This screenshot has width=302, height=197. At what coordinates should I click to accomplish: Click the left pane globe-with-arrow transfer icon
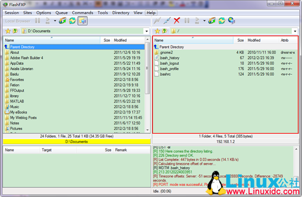pos(62,21)
